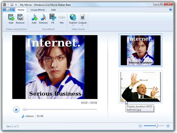
Task: Switch to the Visual Effects tab
Action: click(x=38, y=10)
